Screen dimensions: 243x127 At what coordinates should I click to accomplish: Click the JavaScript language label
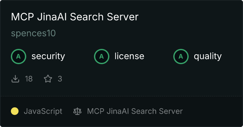coord(43,111)
